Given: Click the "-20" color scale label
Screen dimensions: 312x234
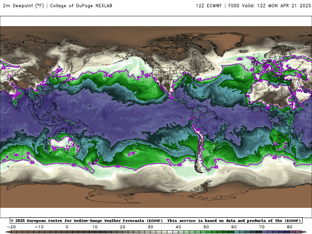Looking at the screenshot, I should pyautogui.click(x=11, y=227).
